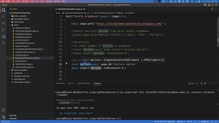The width and height of the screenshot is (219, 123).
Task: Toggle primary side bar layout icon
Action: 205,5
